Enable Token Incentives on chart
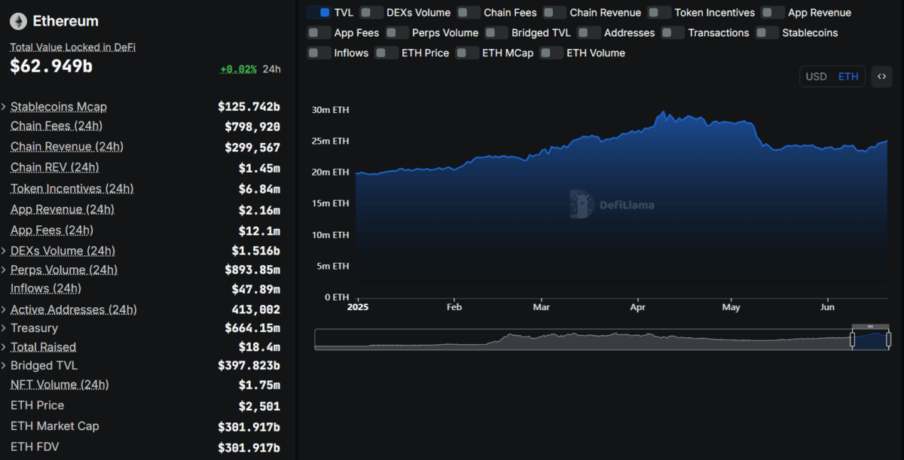904x460 pixels. click(x=659, y=13)
